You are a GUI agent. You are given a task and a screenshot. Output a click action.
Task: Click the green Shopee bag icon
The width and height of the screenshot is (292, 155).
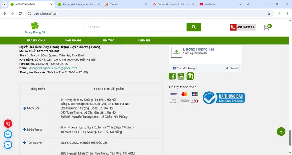point(190,76)
